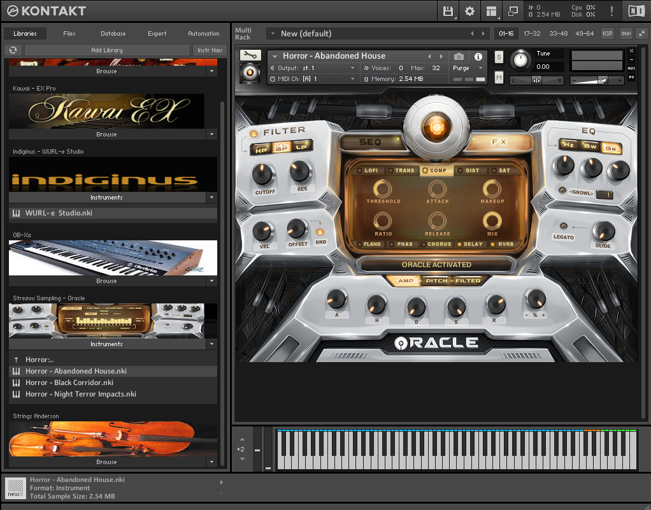The width and height of the screenshot is (651, 510).
Task: Click the PV button in instrument header
Action: [x=631, y=77]
